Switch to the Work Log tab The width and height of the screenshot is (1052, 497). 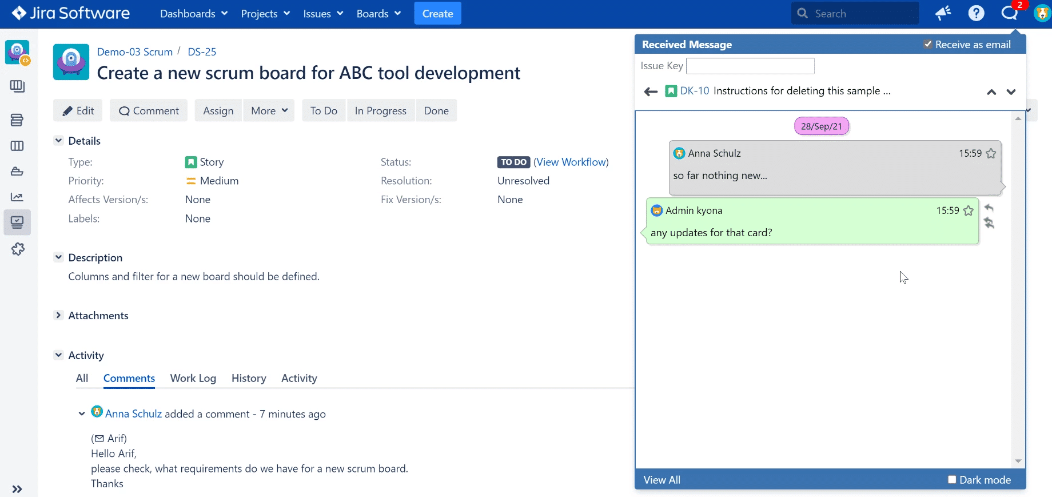(x=193, y=378)
